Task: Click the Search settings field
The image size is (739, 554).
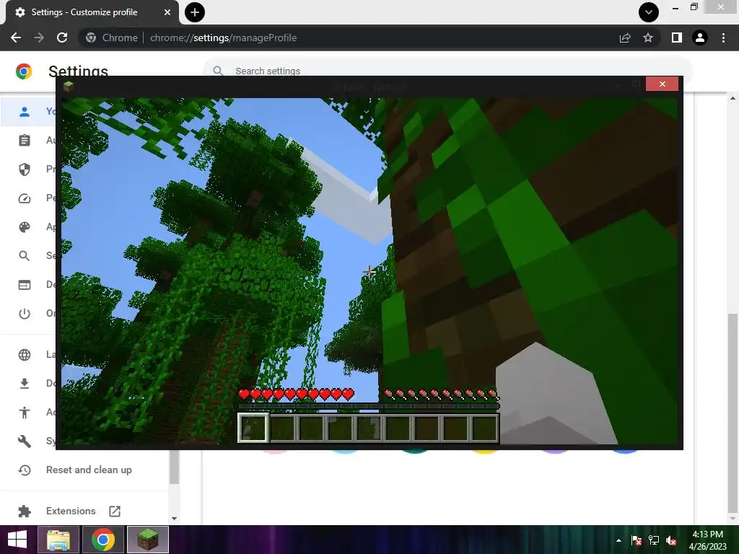Action: tap(447, 71)
